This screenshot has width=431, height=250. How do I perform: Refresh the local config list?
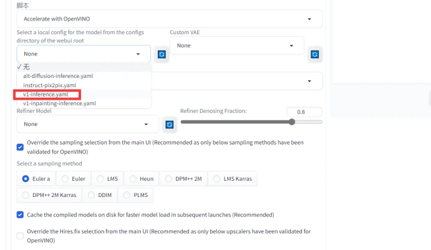click(x=162, y=54)
